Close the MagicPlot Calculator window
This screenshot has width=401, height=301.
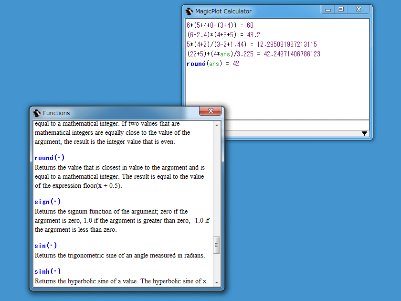point(359,10)
